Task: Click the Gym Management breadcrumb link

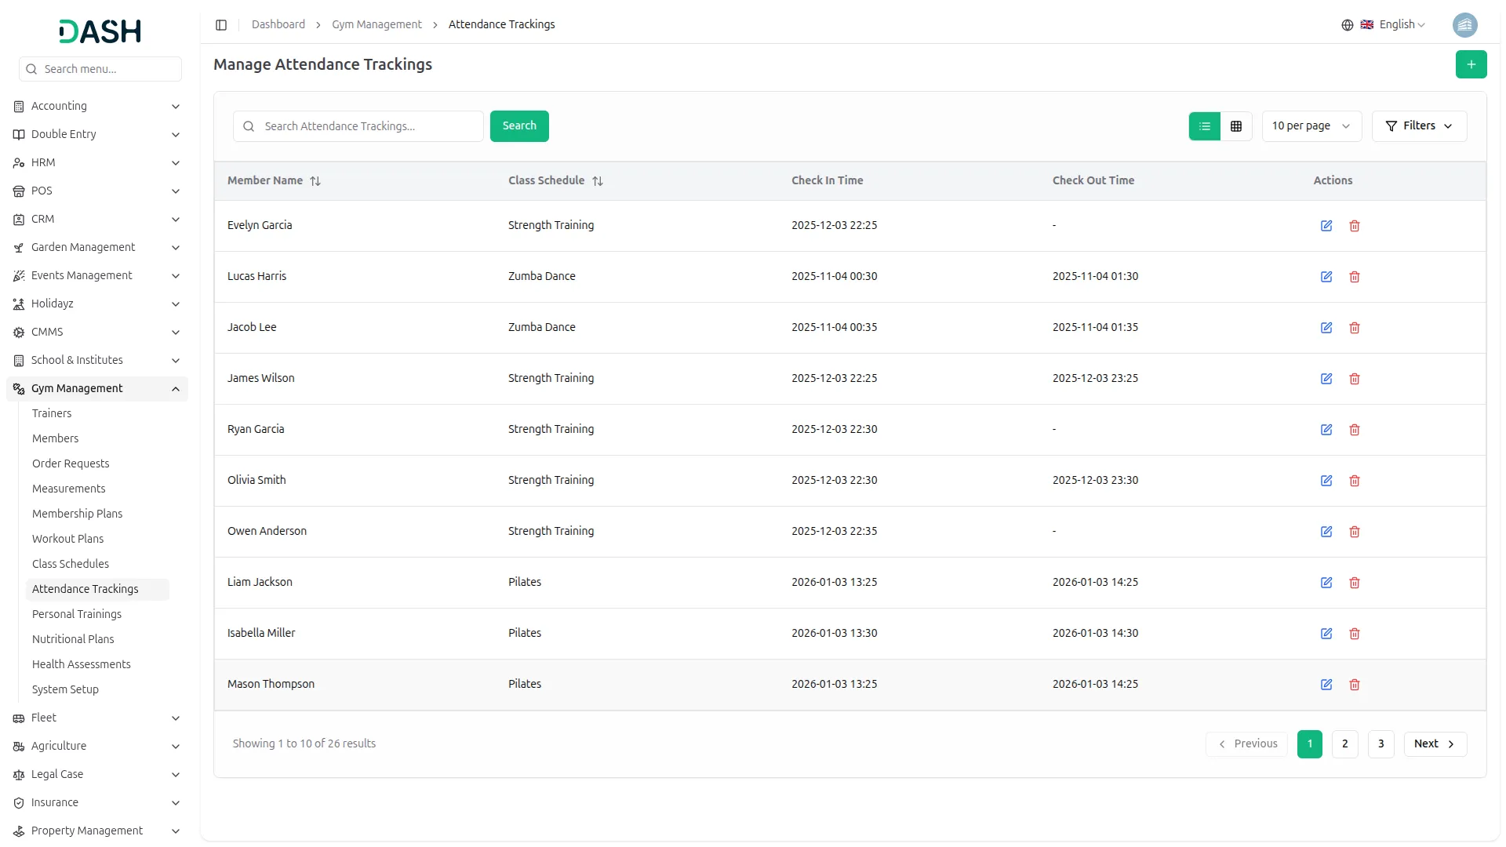Action: point(376,24)
